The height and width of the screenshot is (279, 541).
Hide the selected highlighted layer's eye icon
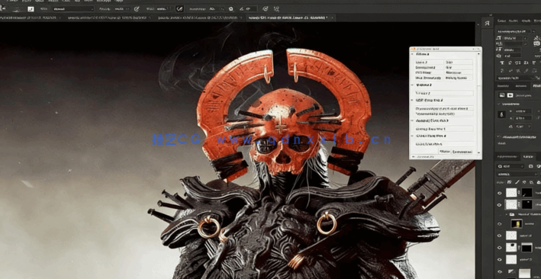tap(499, 205)
